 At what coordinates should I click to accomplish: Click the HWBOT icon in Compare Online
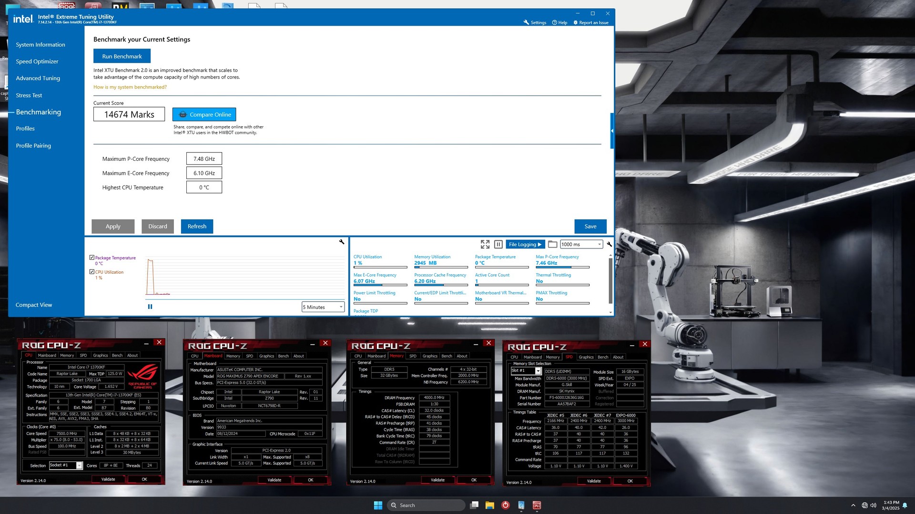(x=183, y=115)
